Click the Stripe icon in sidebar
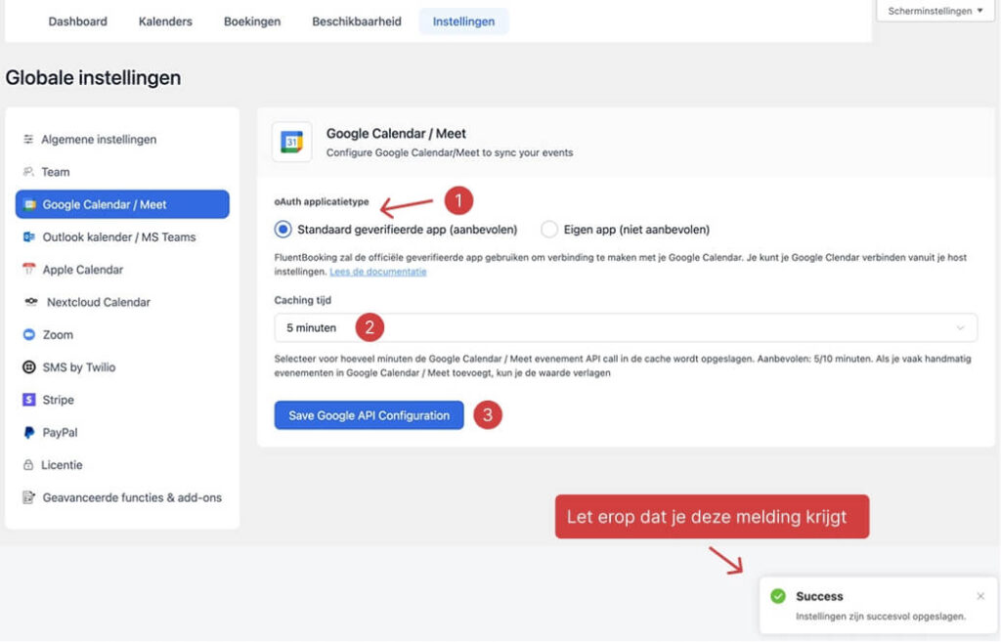Viewport: 1001px width, 642px height. tap(29, 400)
